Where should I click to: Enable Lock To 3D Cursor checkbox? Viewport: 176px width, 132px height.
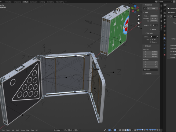click(x=151, y=40)
